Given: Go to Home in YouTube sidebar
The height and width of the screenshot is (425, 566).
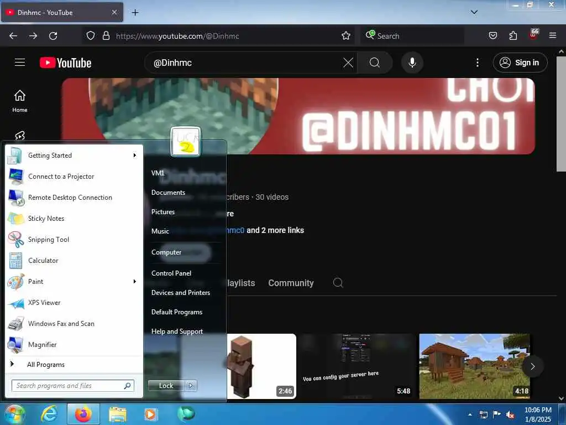Looking at the screenshot, I should pos(20,101).
